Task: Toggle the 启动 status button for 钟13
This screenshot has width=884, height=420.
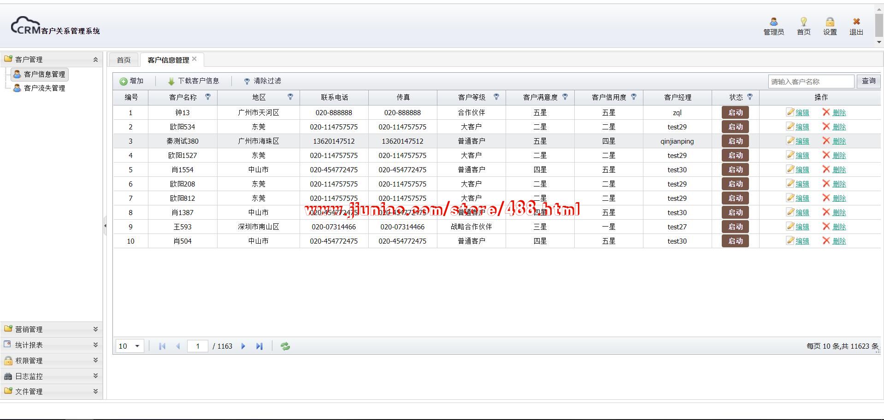Action: pyautogui.click(x=735, y=112)
